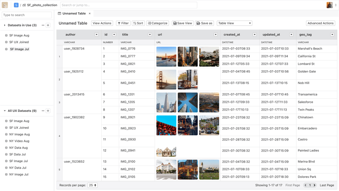Viewport: 339px width, 191px height.
Task: Open the author column dropdown menu
Action: pos(97,35)
